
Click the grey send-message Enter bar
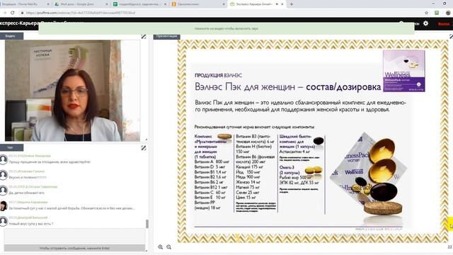[x=74, y=248]
